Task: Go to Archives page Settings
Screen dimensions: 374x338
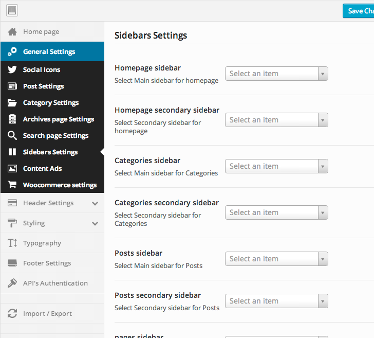Action: (59, 119)
